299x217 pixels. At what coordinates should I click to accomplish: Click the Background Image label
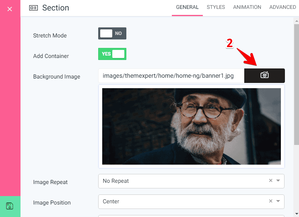(x=56, y=76)
